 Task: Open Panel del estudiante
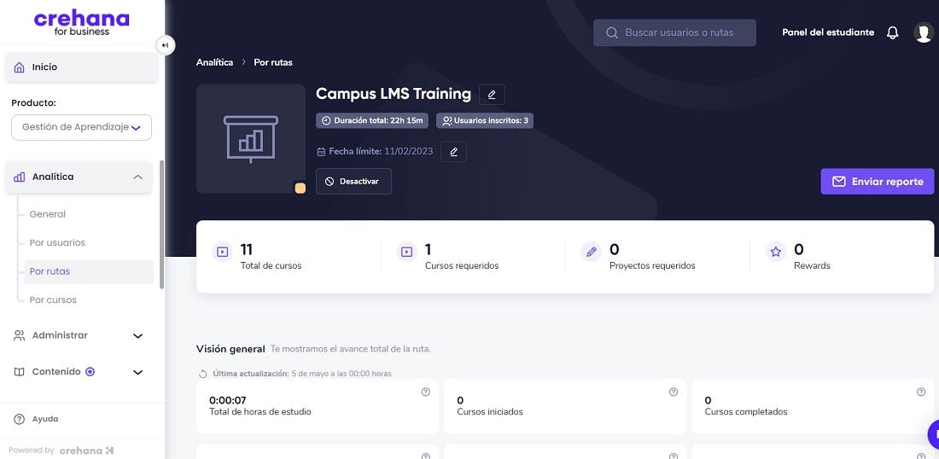pyautogui.click(x=828, y=32)
